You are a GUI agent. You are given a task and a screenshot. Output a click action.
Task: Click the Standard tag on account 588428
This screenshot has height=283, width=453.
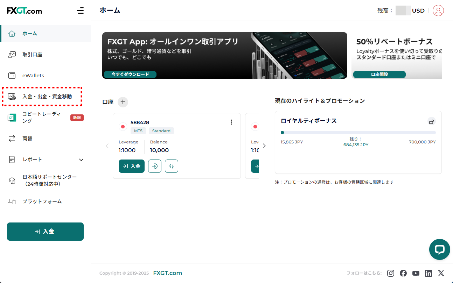[x=161, y=131]
